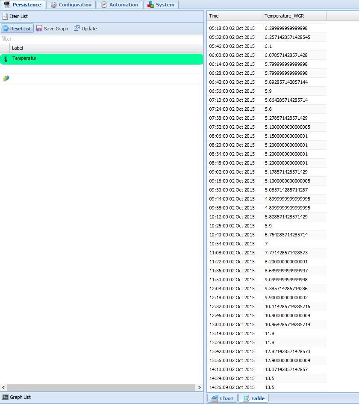Click the Configuration gear icon
The image size is (359, 404).
(53, 5)
